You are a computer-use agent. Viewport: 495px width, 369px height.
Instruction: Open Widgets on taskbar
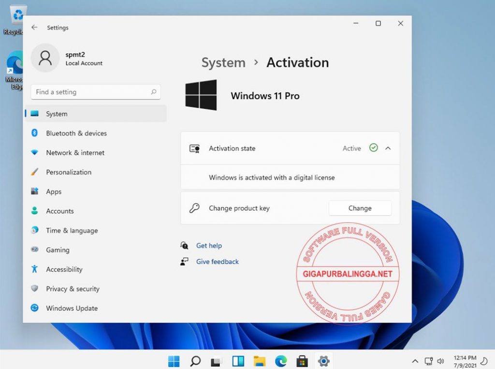pyautogui.click(x=238, y=361)
